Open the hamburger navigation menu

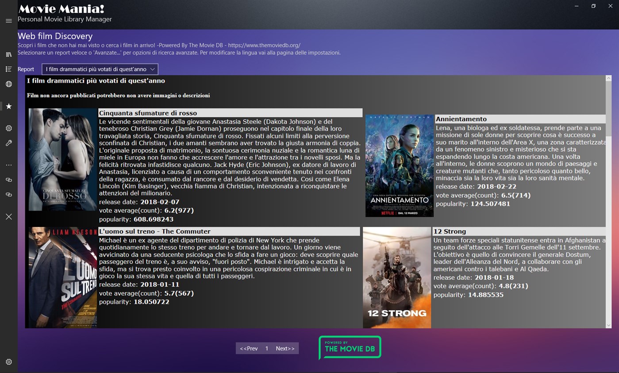[8, 21]
